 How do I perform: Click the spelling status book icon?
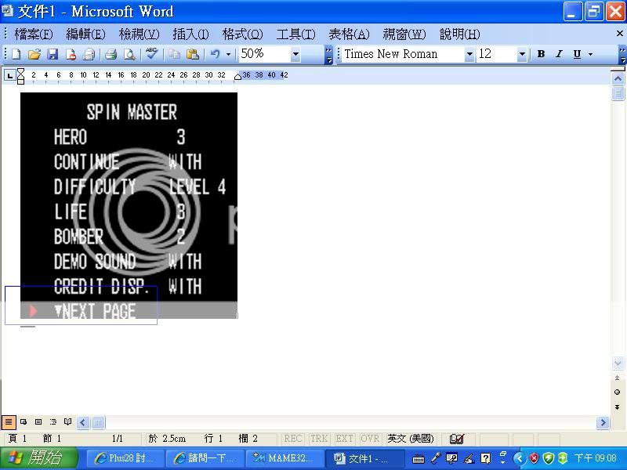pyautogui.click(x=457, y=439)
